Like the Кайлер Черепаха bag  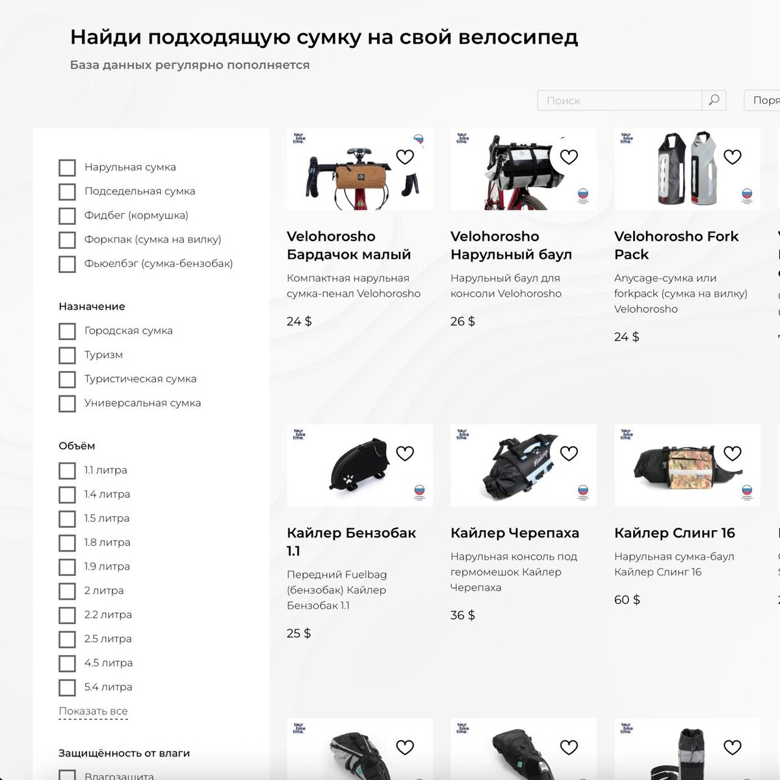point(569,453)
